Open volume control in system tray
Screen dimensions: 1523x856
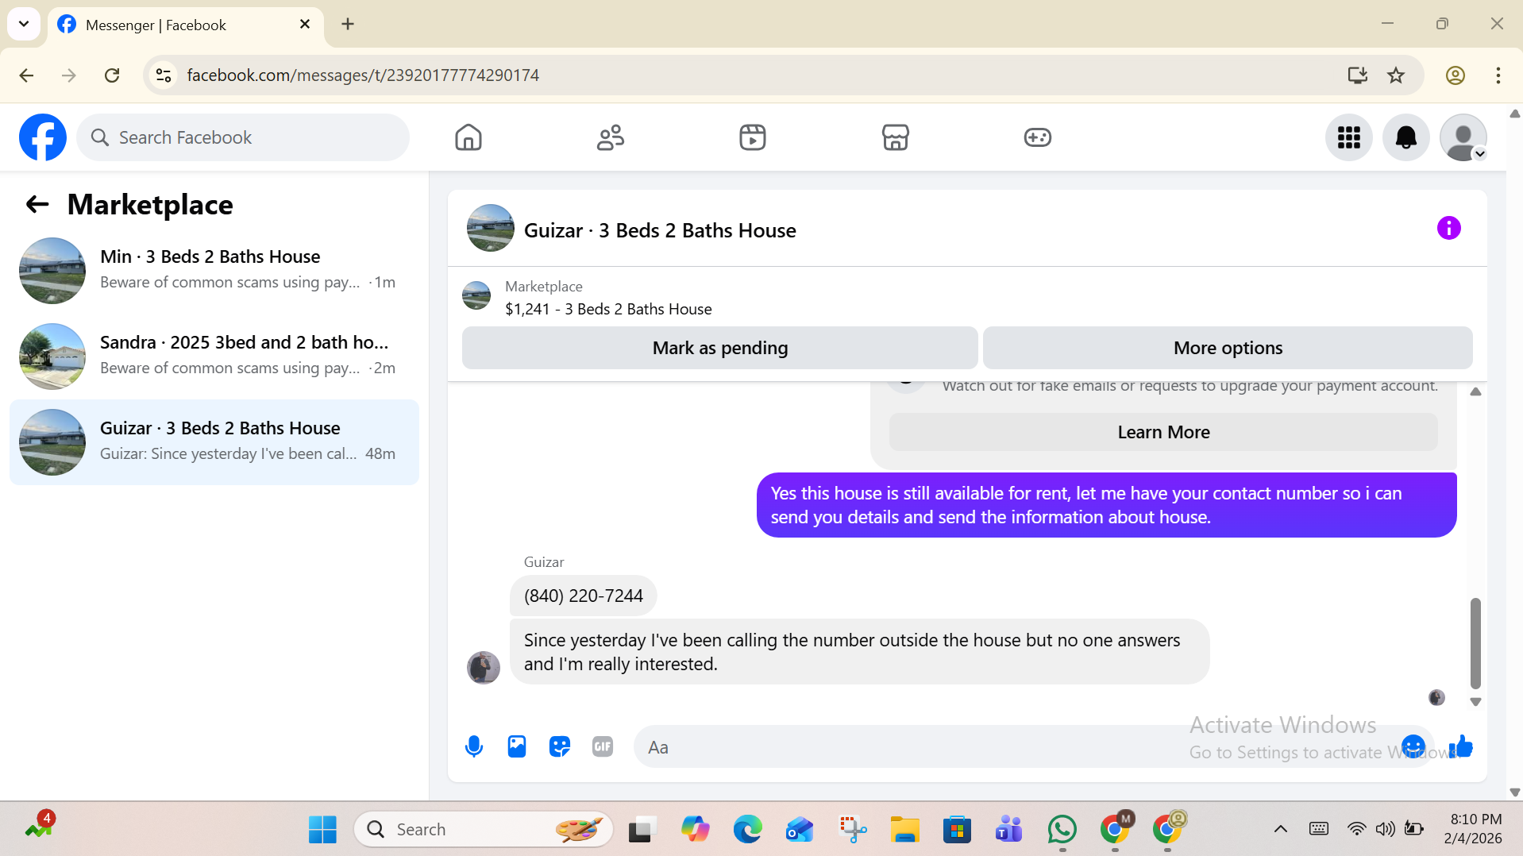click(x=1385, y=829)
